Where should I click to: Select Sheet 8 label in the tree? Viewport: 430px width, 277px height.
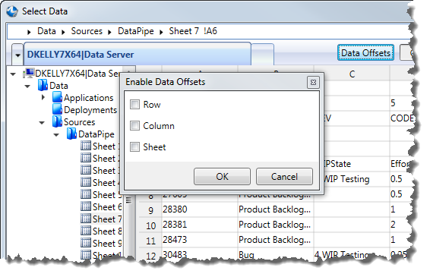[x=107, y=231]
